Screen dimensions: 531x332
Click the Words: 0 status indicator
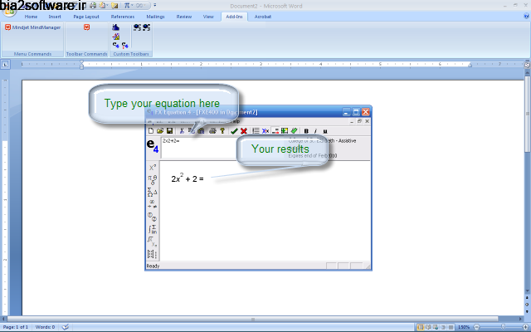click(45, 327)
